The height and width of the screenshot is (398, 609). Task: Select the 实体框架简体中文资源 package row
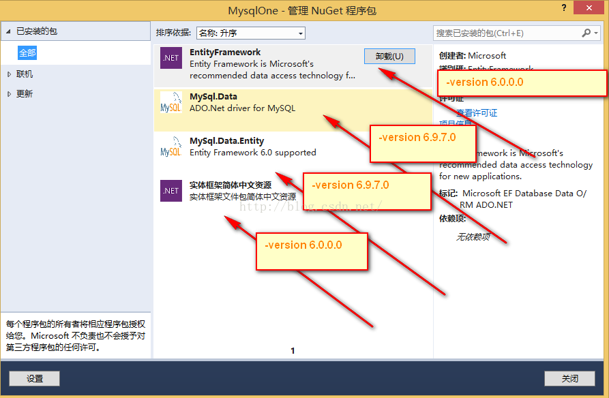[293, 198]
